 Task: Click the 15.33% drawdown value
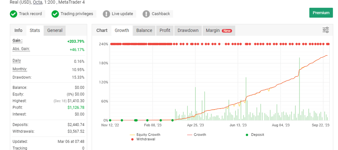tap(78, 77)
